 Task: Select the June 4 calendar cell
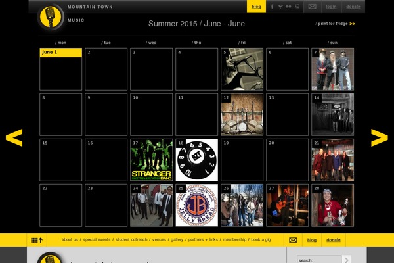(197, 69)
